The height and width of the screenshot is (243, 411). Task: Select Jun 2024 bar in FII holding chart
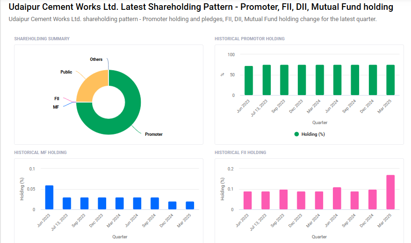[337, 199]
